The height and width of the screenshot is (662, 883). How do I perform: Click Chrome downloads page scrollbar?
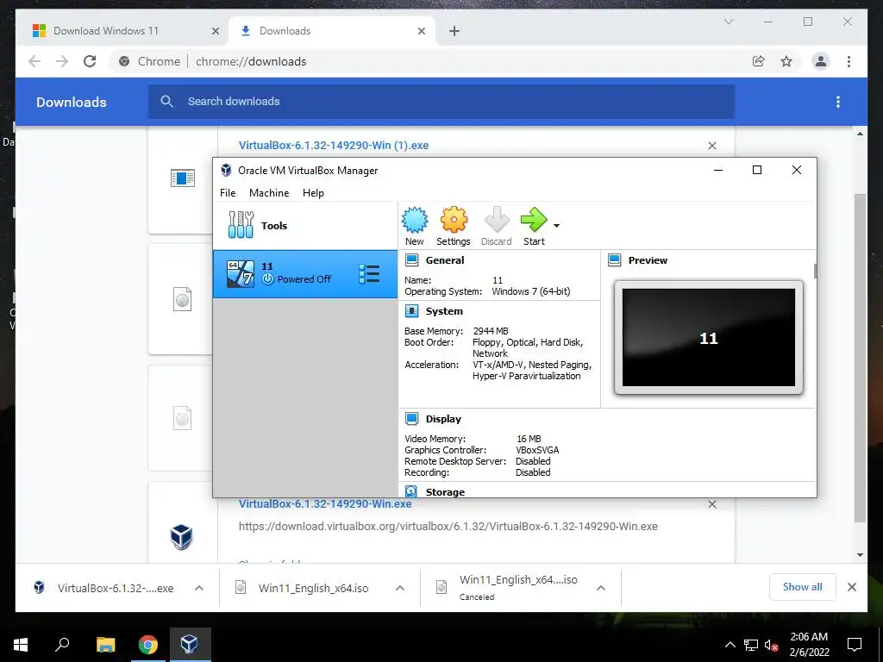click(860, 358)
